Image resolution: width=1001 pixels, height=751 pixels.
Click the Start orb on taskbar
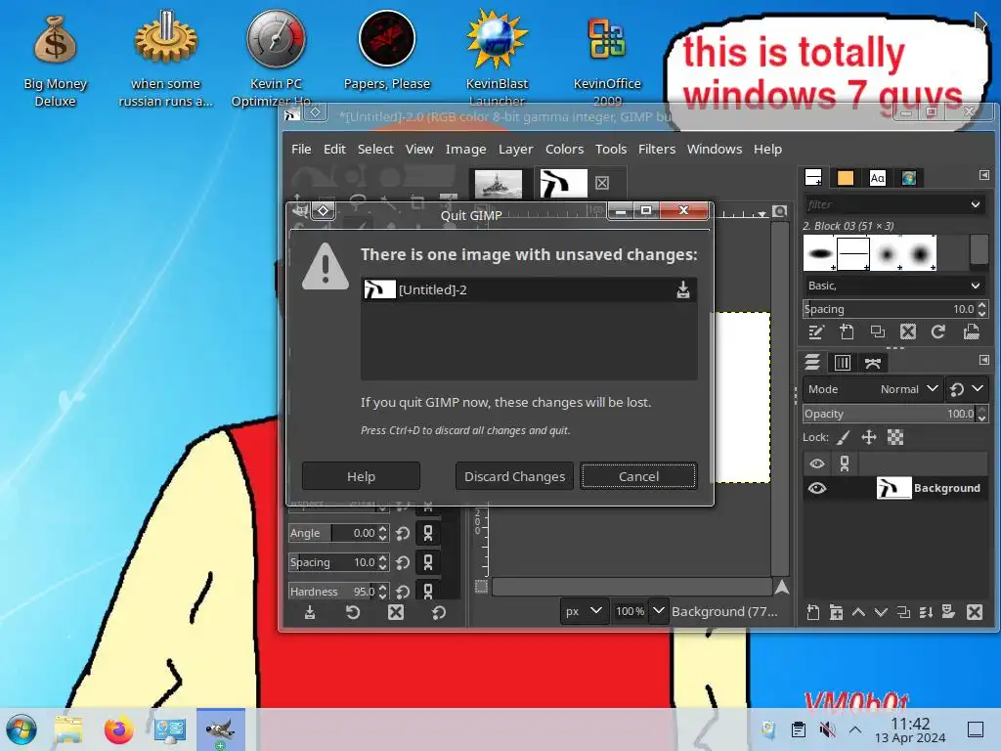click(22, 729)
